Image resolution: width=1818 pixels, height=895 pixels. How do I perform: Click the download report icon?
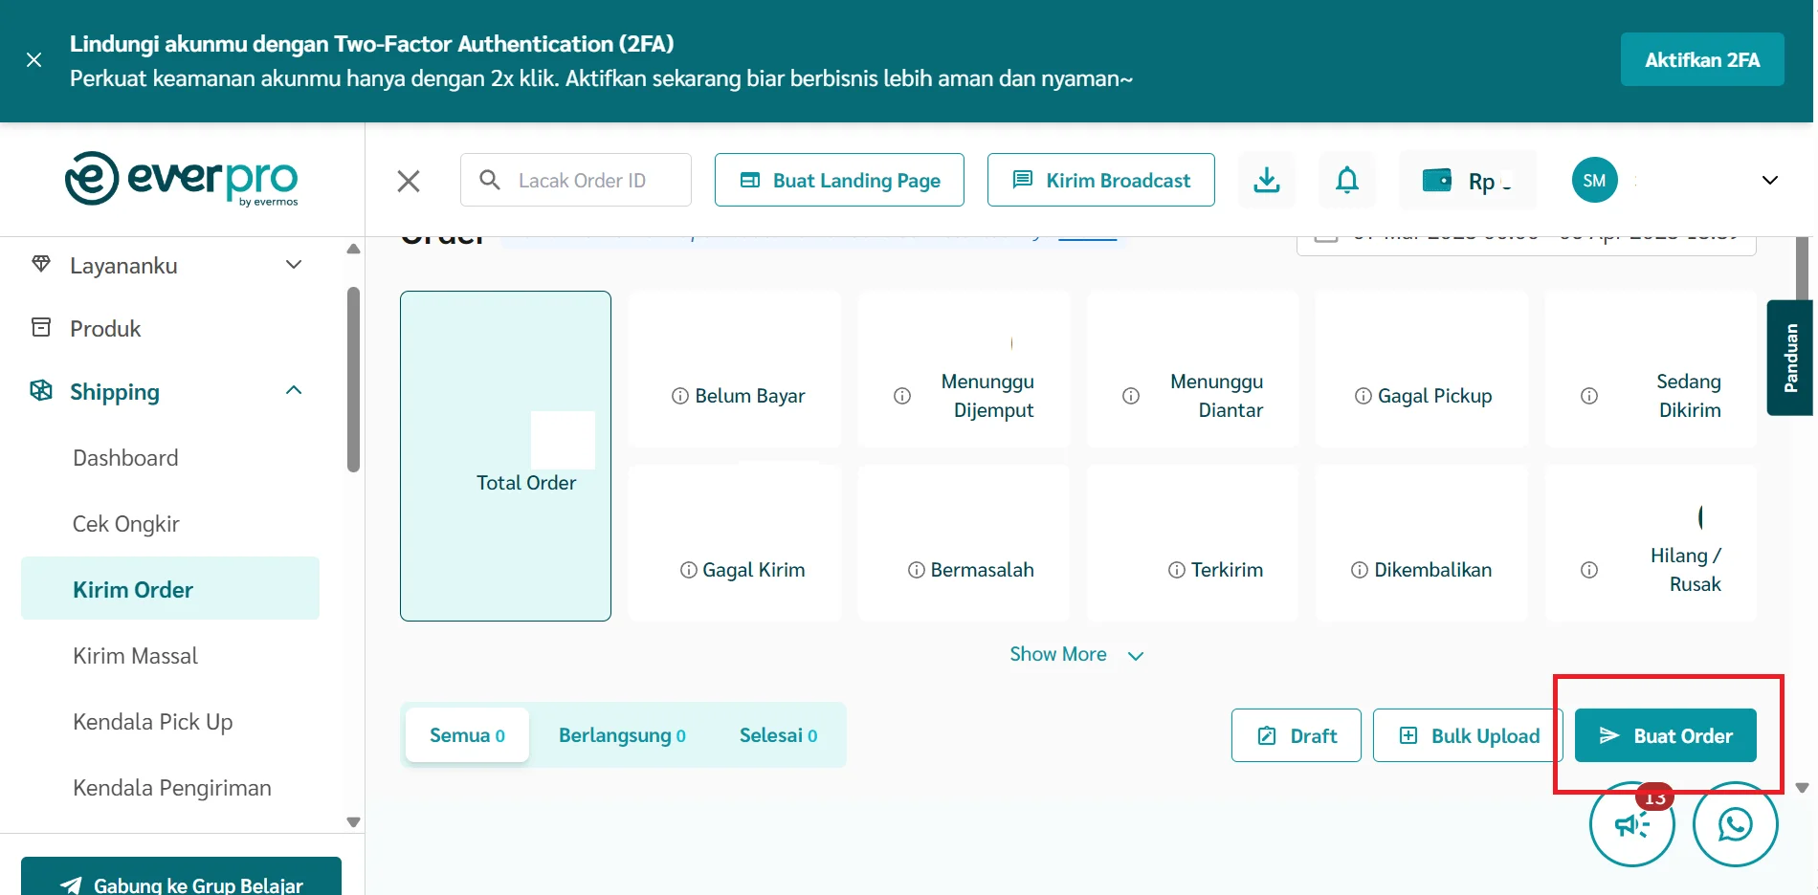point(1266,180)
